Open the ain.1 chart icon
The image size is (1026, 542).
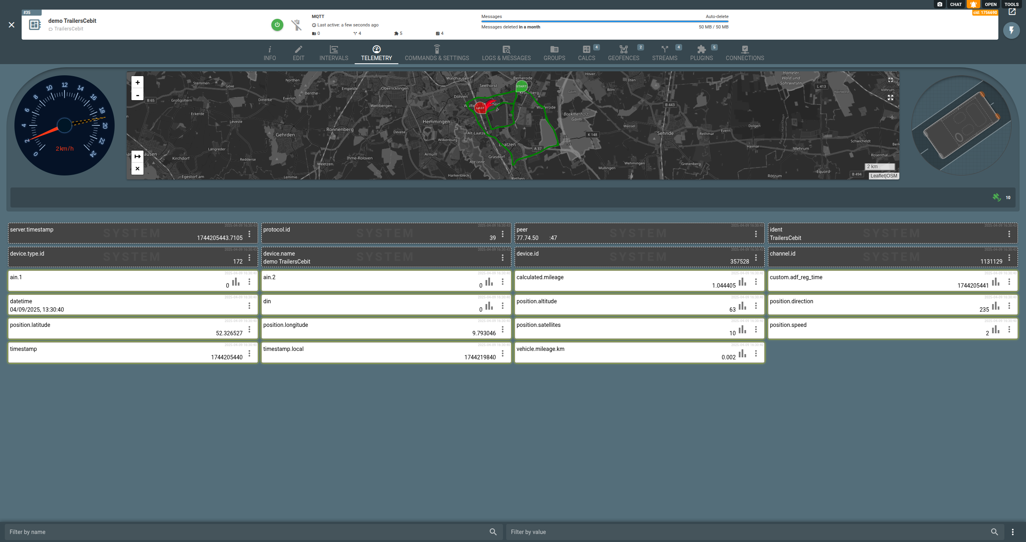click(236, 282)
